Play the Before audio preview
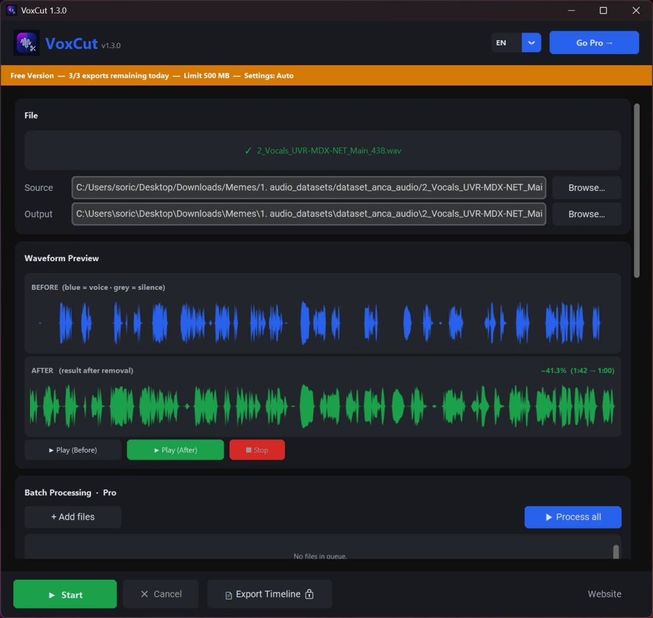 click(x=73, y=450)
